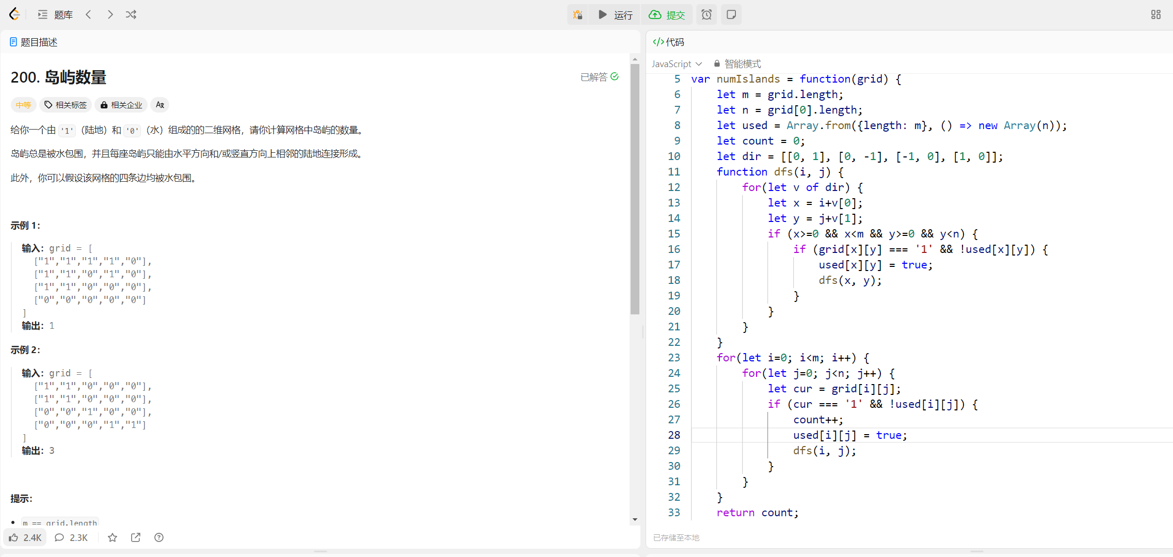Expand 相关企业 companies
Viewport: 1173px width, 557px height.
pos(121,105)
